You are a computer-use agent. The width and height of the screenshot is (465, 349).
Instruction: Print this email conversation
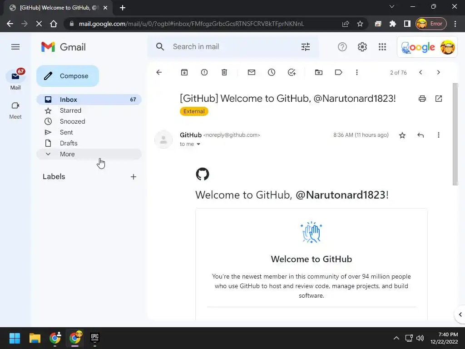point(422,99)
